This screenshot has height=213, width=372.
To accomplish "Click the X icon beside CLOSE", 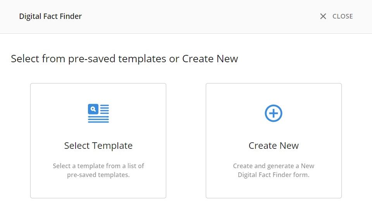I will click(x=323, y=16).
